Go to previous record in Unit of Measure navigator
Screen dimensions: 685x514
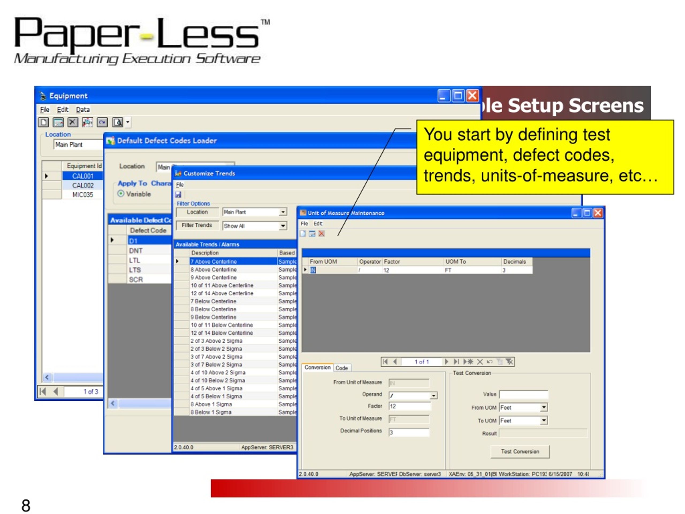pos(395,362)
